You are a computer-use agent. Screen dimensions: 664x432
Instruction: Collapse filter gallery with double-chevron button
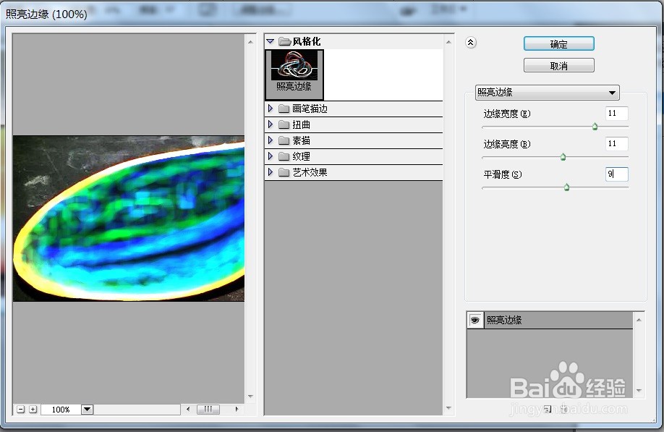coord(470,43)
